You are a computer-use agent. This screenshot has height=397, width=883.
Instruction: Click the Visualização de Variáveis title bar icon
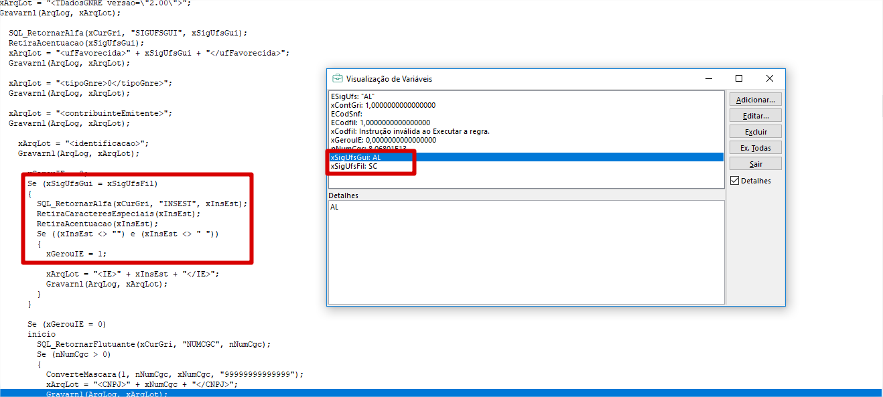pos(338,78)
